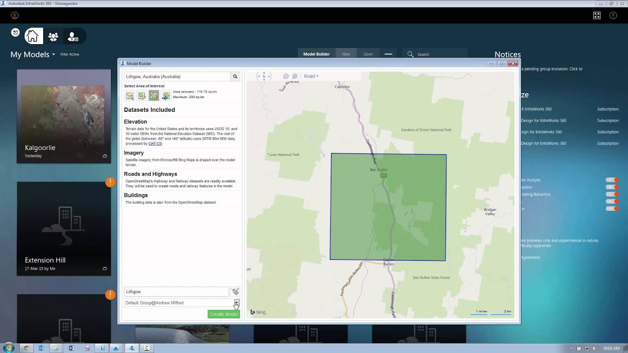Image resolution: width=628 pixels, height=353 pixels.
Task: Open the Extension Hill model tile
Action: (x=64, y=228)
